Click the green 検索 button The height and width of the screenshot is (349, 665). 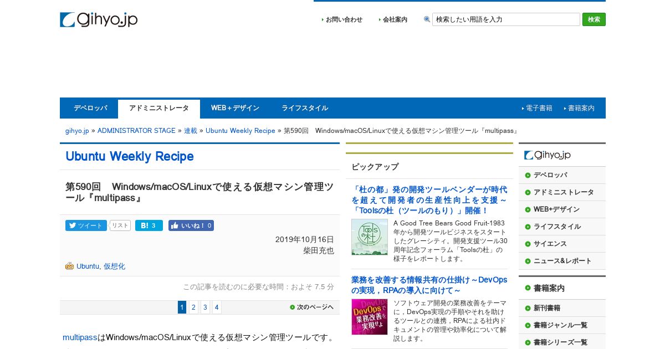point(594,19)
